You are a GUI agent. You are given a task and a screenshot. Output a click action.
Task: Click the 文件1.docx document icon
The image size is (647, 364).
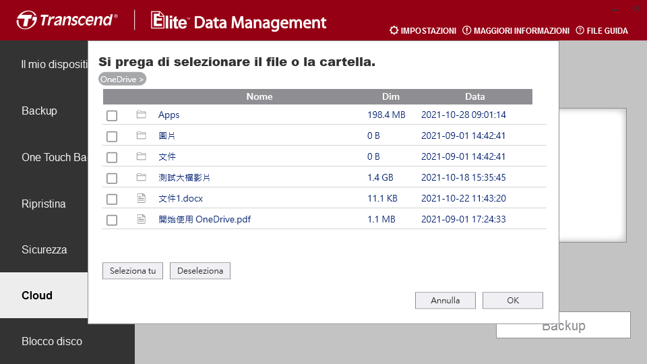(142, 198)
